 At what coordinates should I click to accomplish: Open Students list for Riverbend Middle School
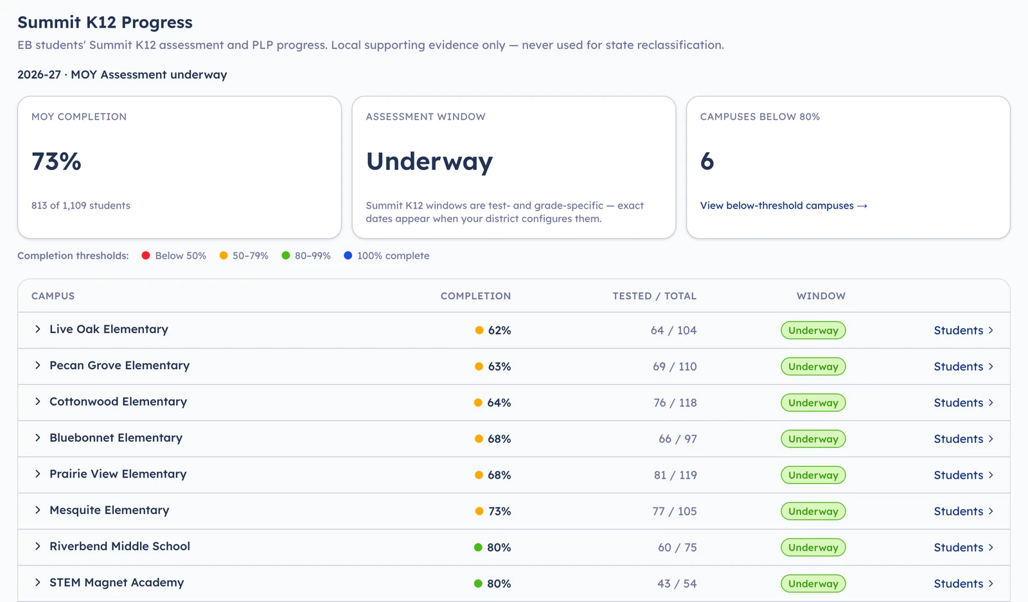[x=964, y=547]
